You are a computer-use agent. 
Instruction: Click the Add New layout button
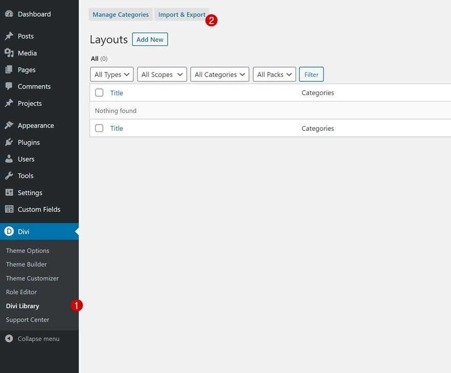(x=150, y=39)
